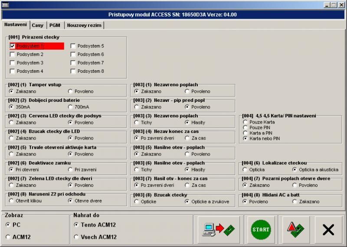Viewport: 347px width, 247px height.
Task: Click the PC-to-module upload icon button
Action: [x=219, y=230]
